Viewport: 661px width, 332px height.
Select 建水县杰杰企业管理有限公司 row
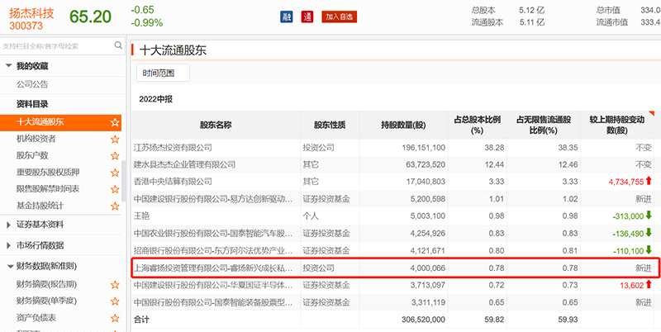(394, 164)
